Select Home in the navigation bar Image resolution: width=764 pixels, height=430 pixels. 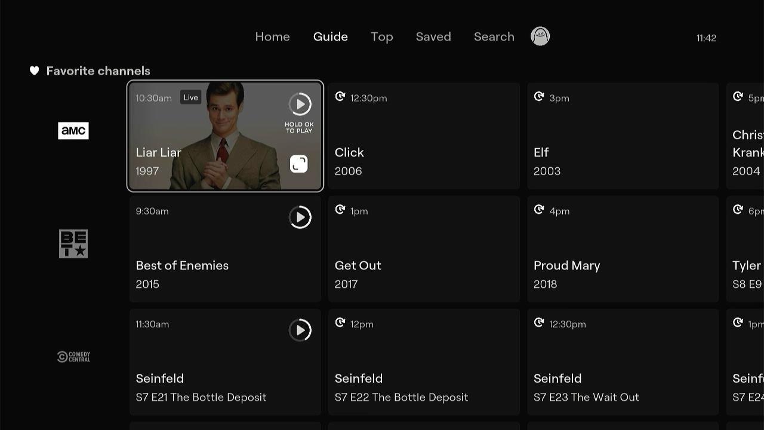(272, 36)
